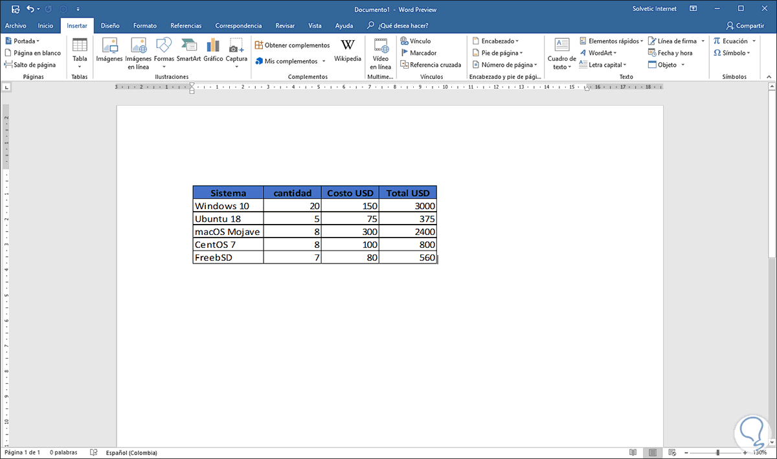The height and width of the screenshot is (459, 777).
Task: Switch to the Diseño tab
Action: (110, 26)
